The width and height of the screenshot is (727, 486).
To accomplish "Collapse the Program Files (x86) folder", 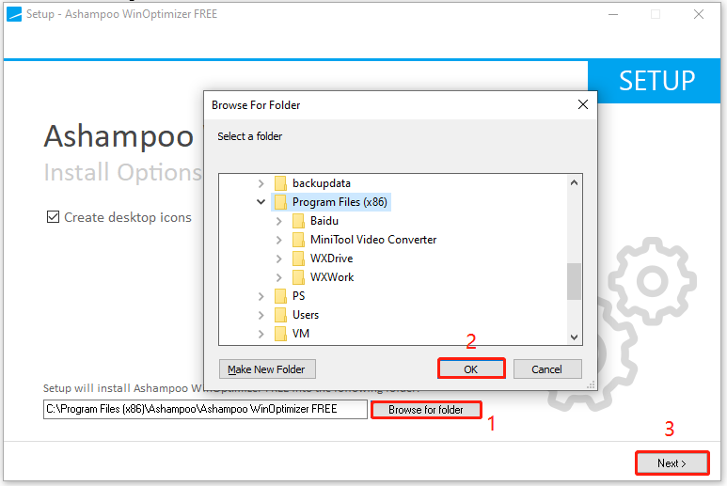I will tap(261, 202).
